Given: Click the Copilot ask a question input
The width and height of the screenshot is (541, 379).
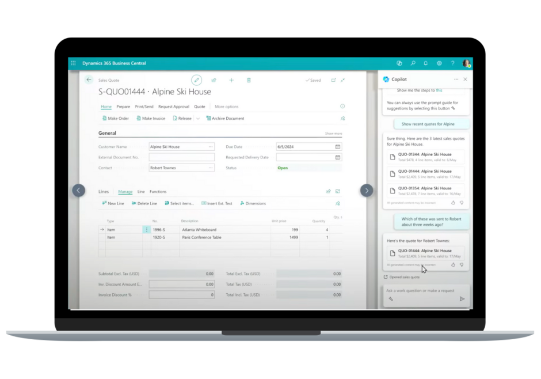Looking at the screenshot, I should 423,291.
